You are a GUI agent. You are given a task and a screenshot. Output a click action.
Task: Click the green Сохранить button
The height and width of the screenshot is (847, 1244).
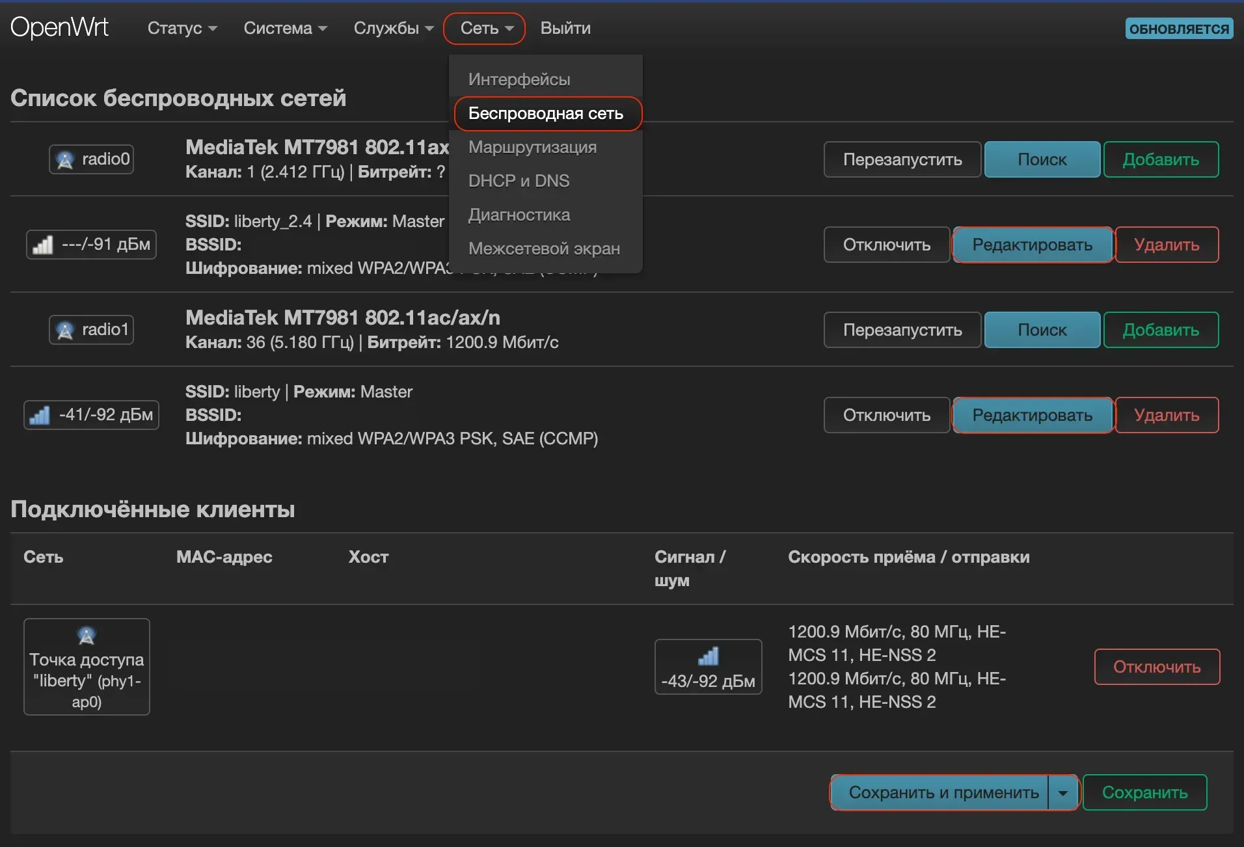click(x=1145, y=792)
